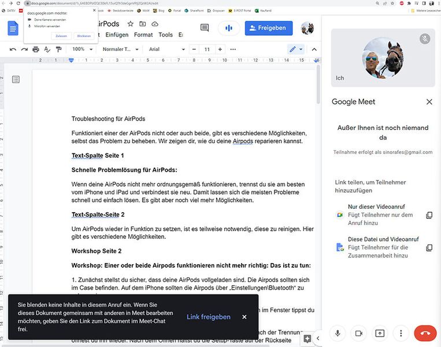Block the permission request with Blockieren

click(84, 36)
